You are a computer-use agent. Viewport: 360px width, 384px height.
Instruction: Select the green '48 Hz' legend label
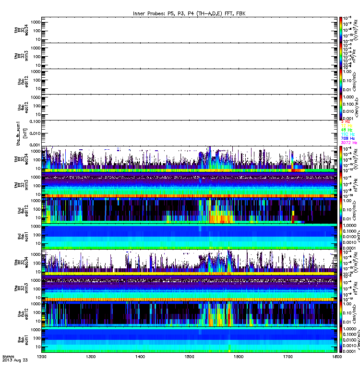point(347,130)
